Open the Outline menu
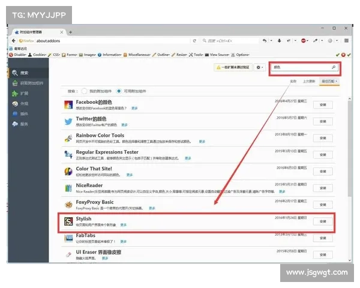Image resolution: width=360 pixels, height=288 pixels. (161, 55)
